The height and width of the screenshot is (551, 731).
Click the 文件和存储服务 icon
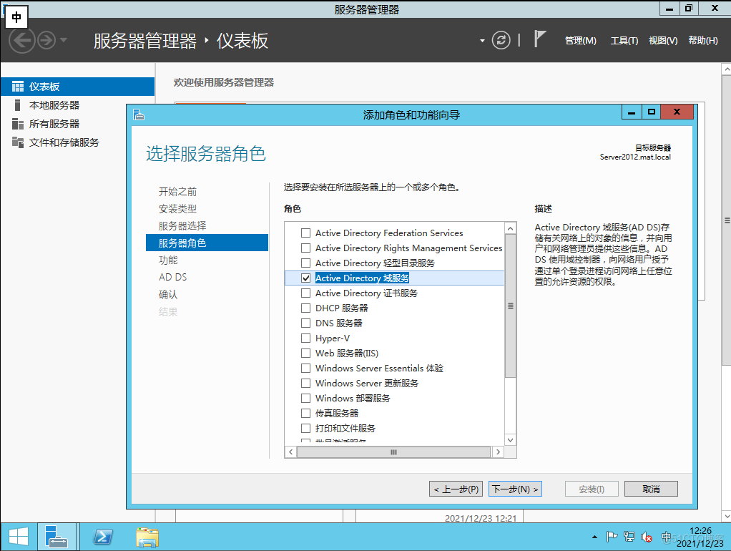point(18,142)
